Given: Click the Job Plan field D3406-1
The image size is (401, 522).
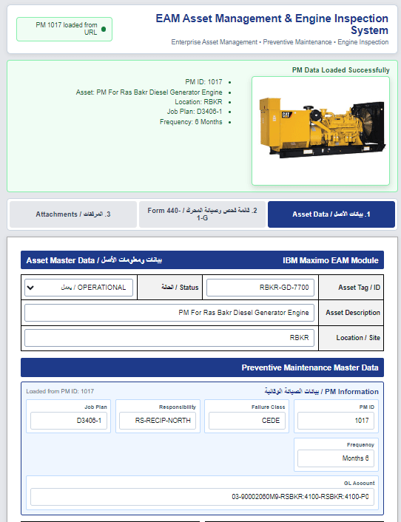Looking at the screenshot, I should click(x=69, y=421).
